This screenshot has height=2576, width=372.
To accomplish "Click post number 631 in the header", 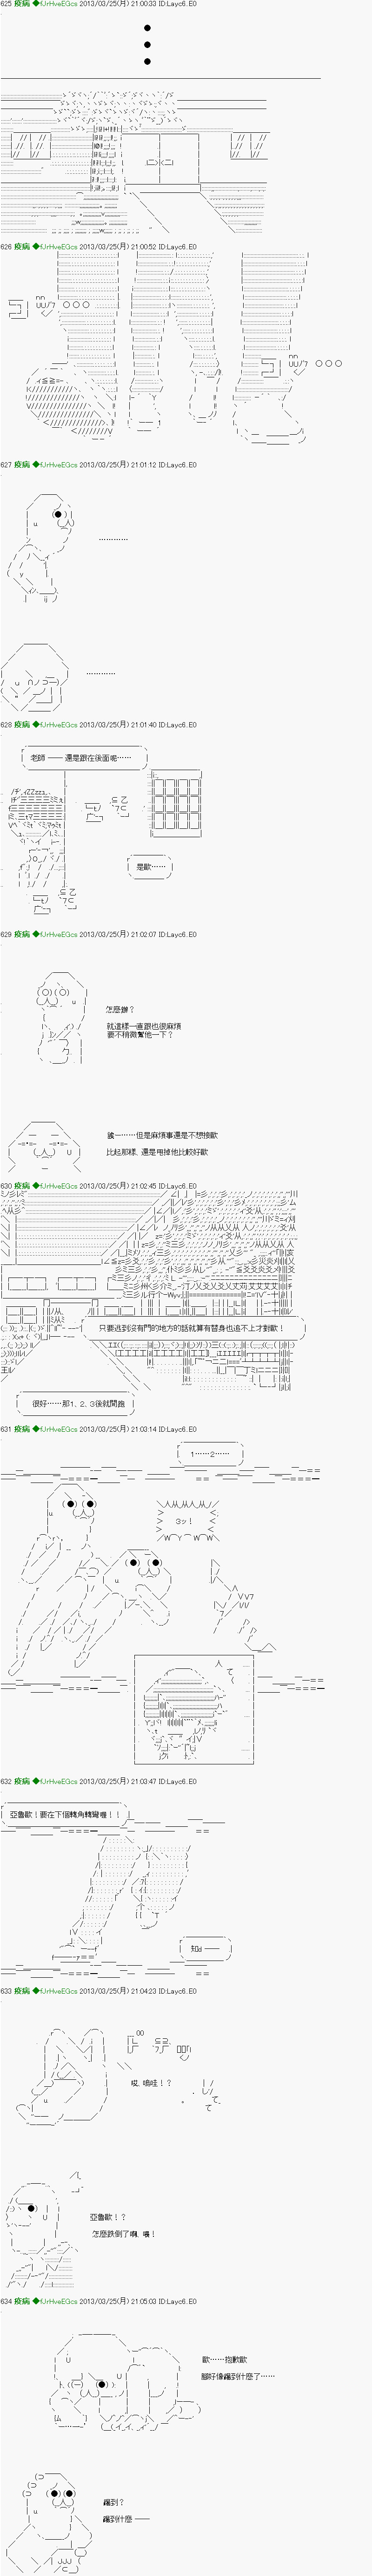I will click(x=7, y=1429).
